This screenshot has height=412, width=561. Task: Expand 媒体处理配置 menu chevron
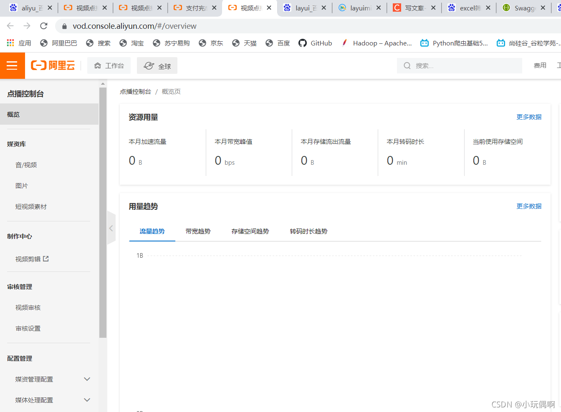coord(87,400)
